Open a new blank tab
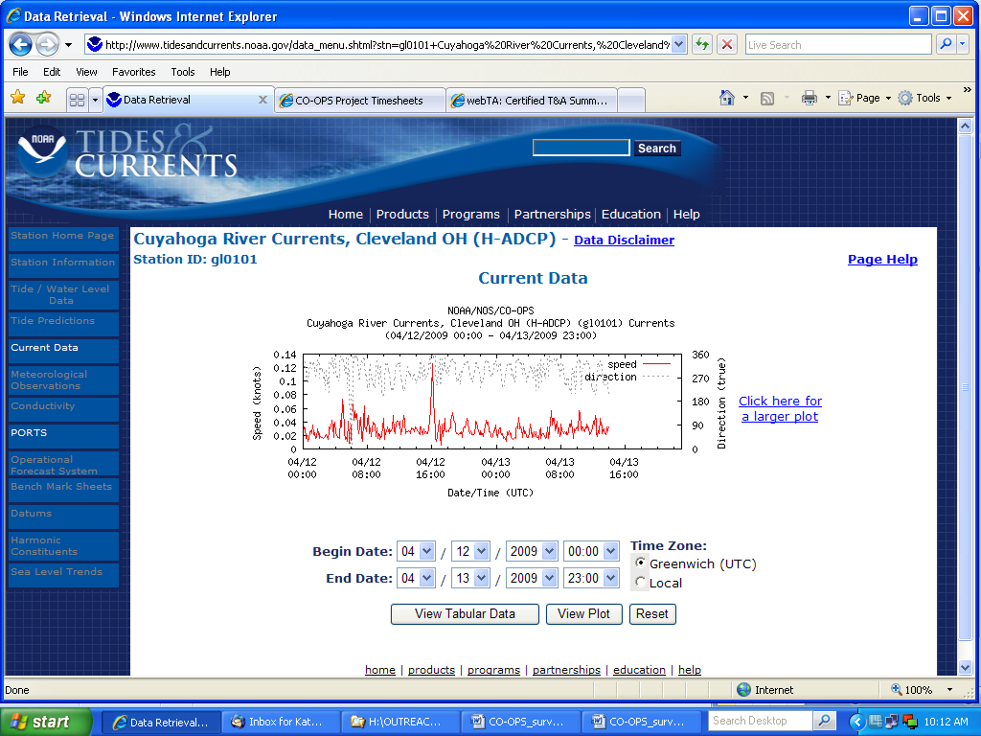 tap(631, 100)
